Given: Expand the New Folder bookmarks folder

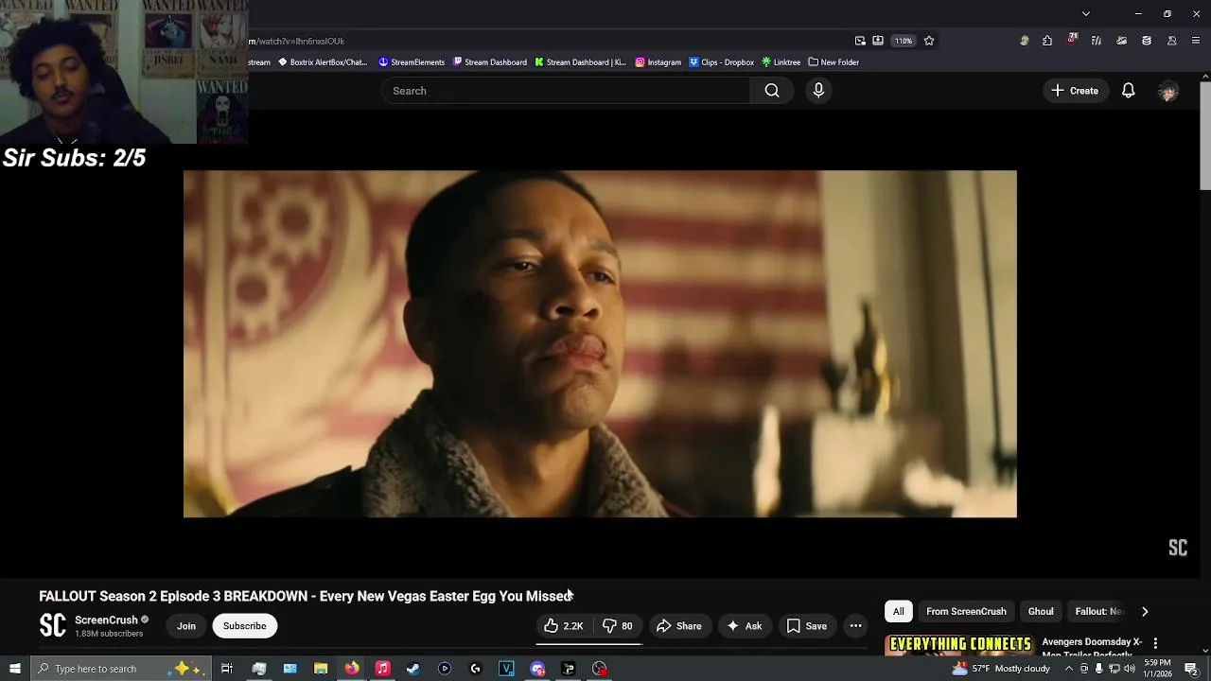Looking at the screenshot, I should 834,62.
